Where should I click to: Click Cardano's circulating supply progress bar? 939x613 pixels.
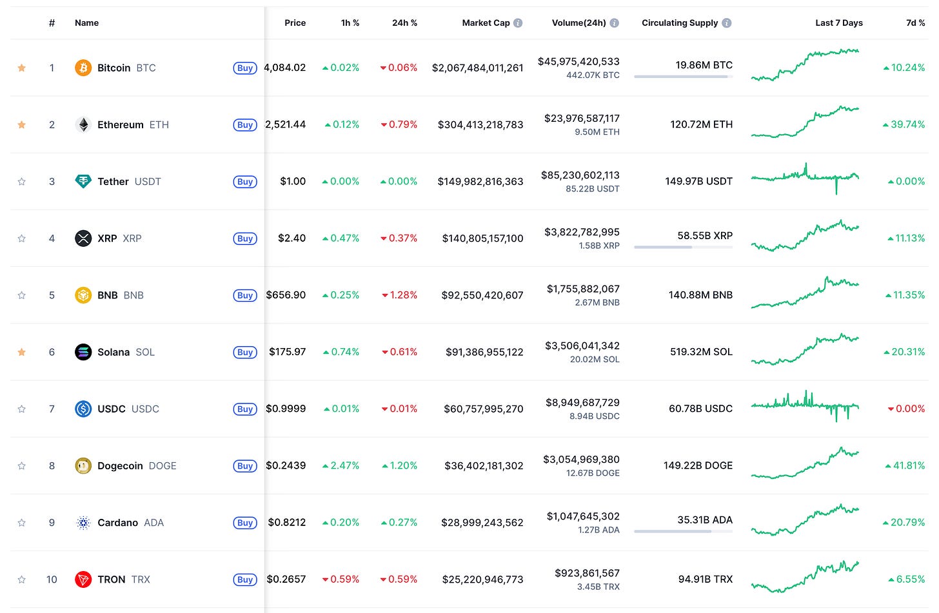pyautogui.click(x=684, y=531)
